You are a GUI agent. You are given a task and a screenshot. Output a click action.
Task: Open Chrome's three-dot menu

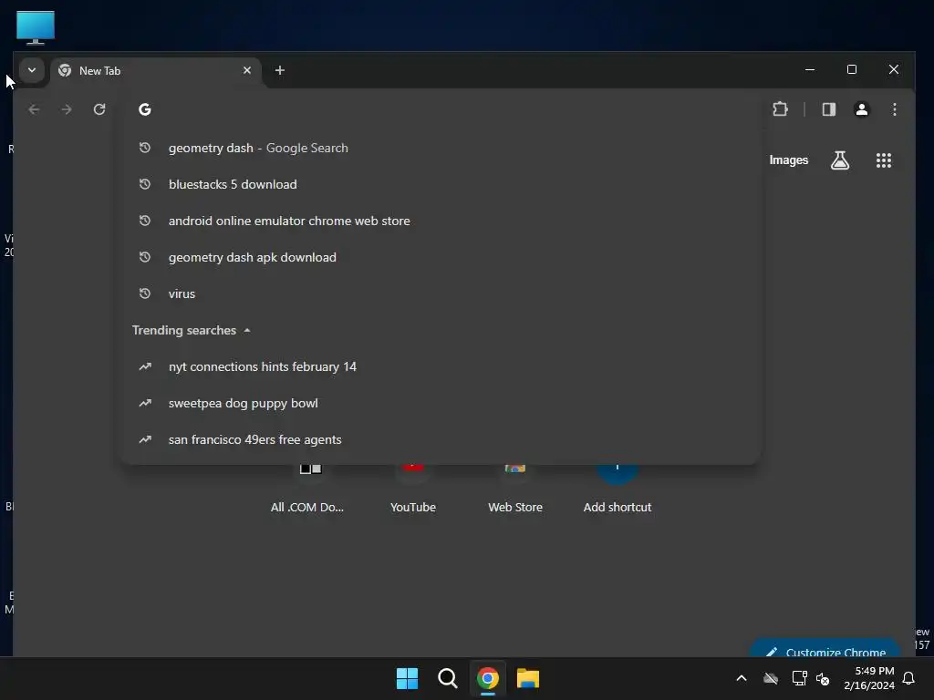894,109
